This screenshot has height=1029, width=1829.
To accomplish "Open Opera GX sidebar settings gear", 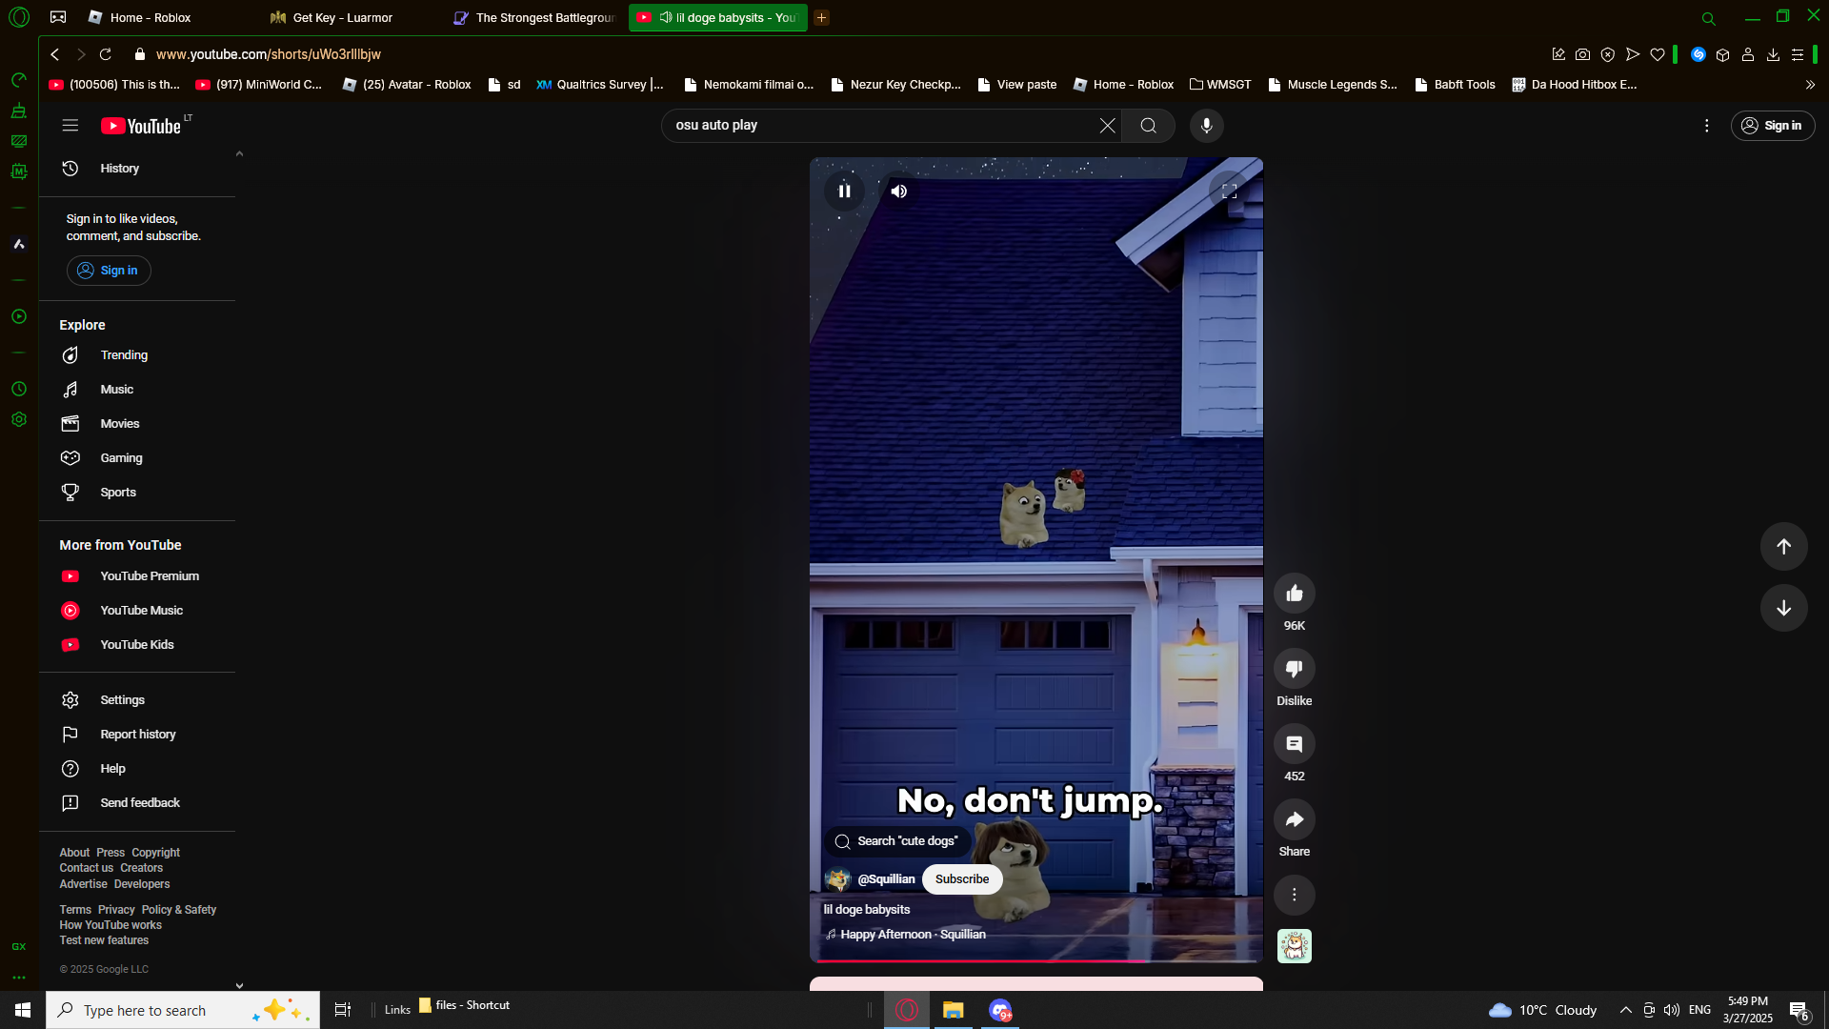I will point(19,420).
